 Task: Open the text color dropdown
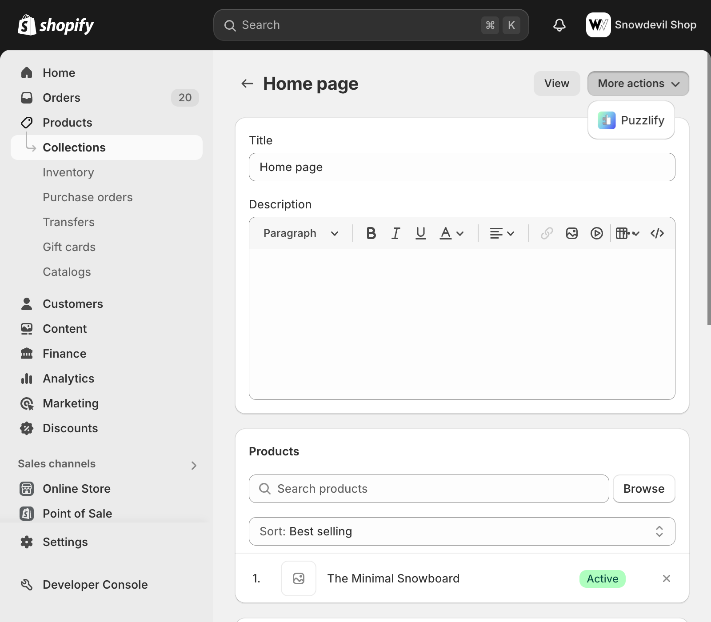[451, 233]
